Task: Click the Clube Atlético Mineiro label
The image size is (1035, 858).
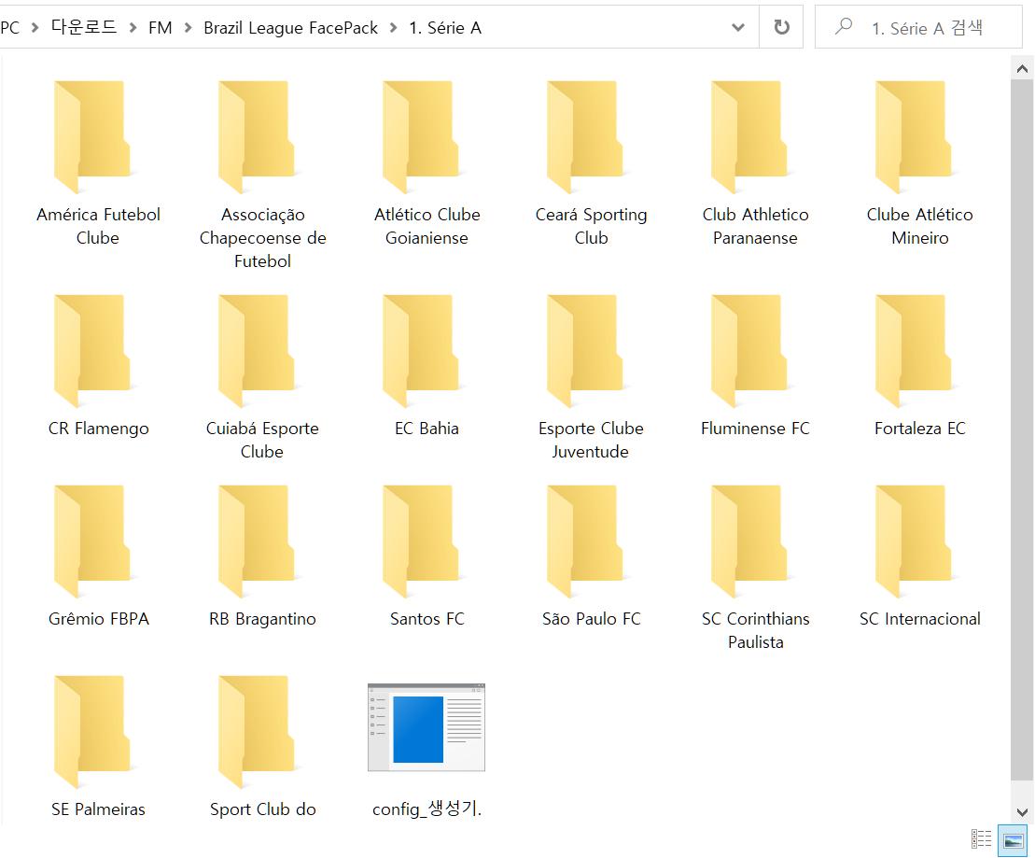Action: [920, 226]
